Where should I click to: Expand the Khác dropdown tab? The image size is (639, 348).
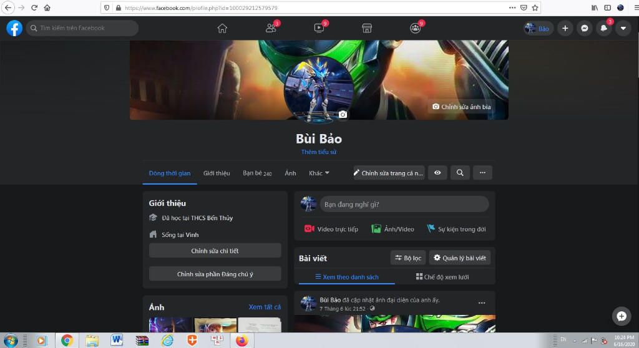click(x=319, y=173)
